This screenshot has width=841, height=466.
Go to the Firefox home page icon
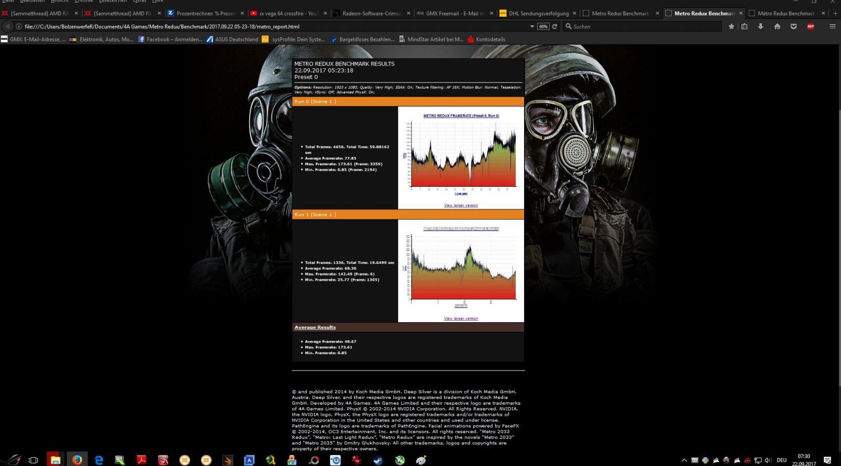(777, 26)
